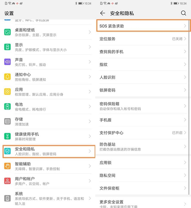Tap the Security & privacy shield icon
Screen dimensions: 191x208
click(7, 151)
